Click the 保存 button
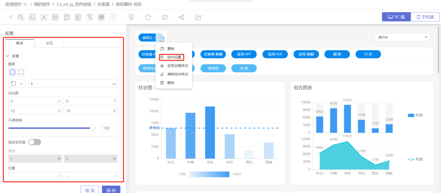This screenshot has width=441, height=193. [x=111, y=190]
